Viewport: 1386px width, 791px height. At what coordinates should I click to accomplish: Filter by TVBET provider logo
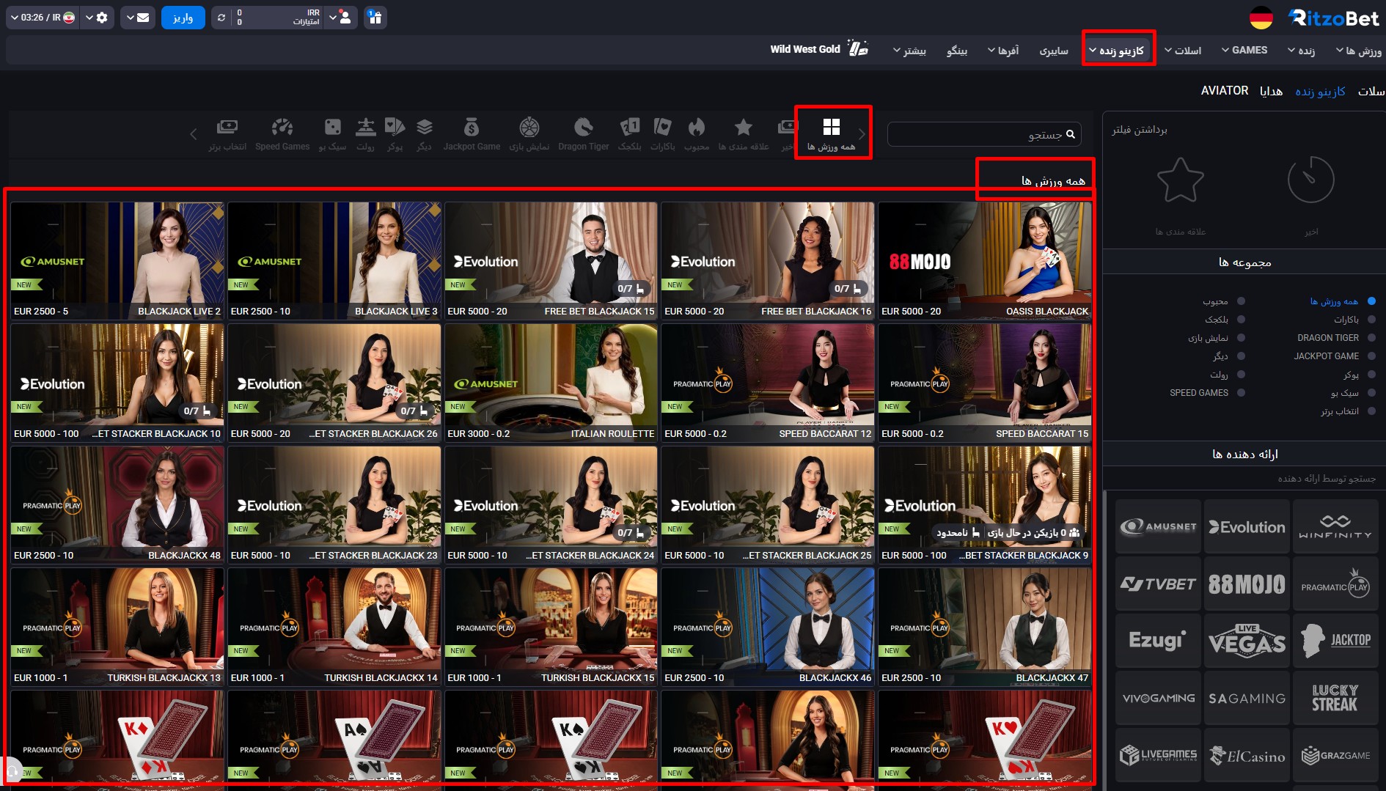tap(1158, 584)
